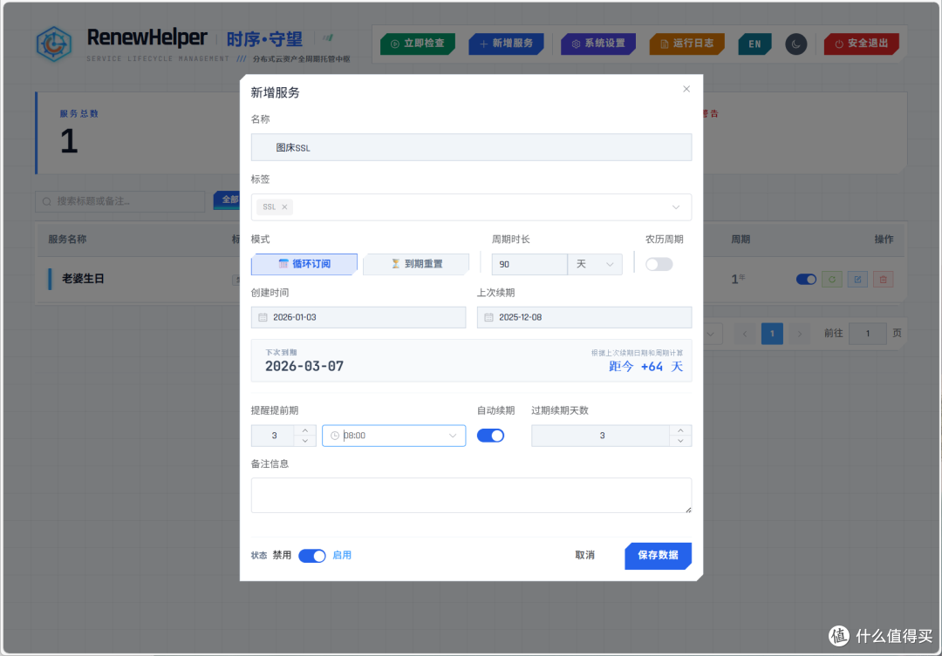The image size is (942, 656).
Task: Click red delete icon for 老婆生日
Action: click(x=883, y=279)
